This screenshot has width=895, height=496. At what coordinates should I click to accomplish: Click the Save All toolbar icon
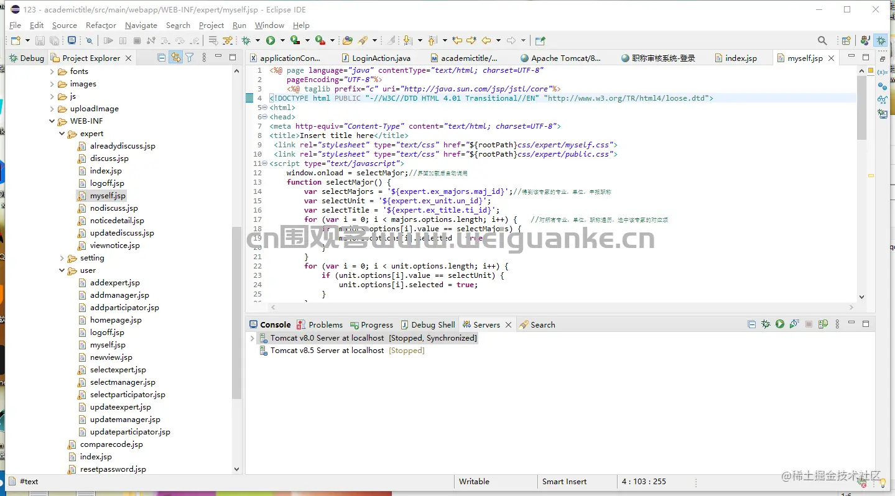pyautogui.click(x=54, y=40)
